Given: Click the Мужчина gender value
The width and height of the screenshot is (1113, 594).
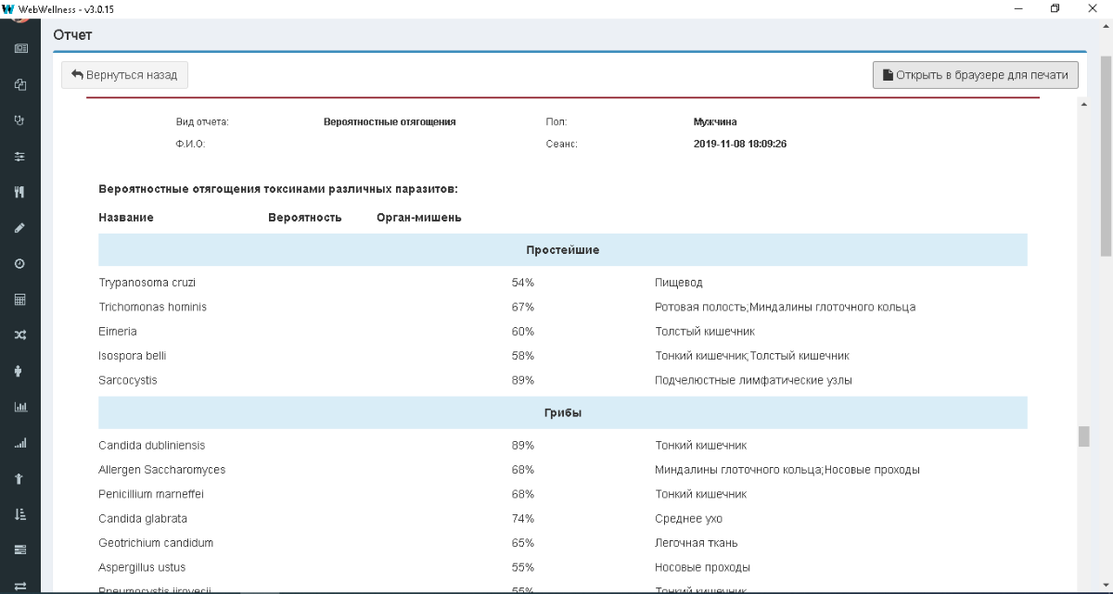Looking at the screenshot, I should coord(715,121).
